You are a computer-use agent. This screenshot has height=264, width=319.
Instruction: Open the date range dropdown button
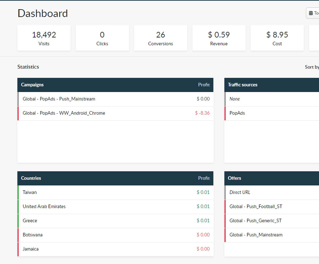(x=313, y=13)
